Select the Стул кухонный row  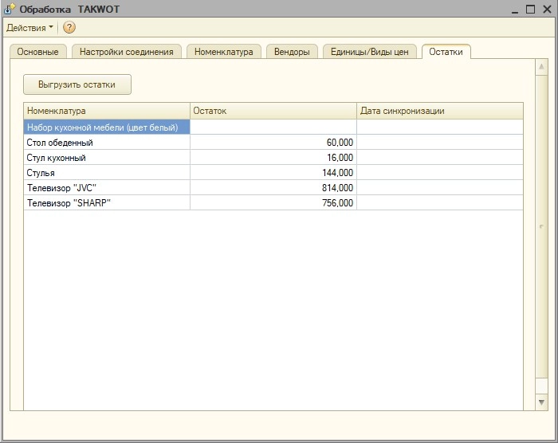point(106,158)
